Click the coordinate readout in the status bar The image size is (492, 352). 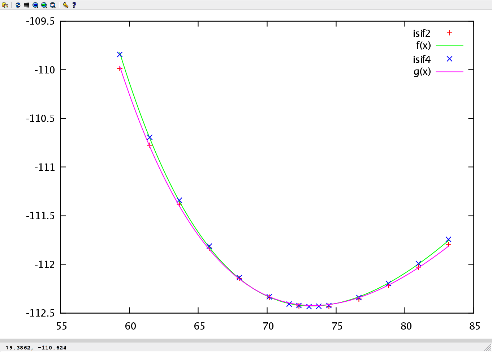tap(36, 348)
